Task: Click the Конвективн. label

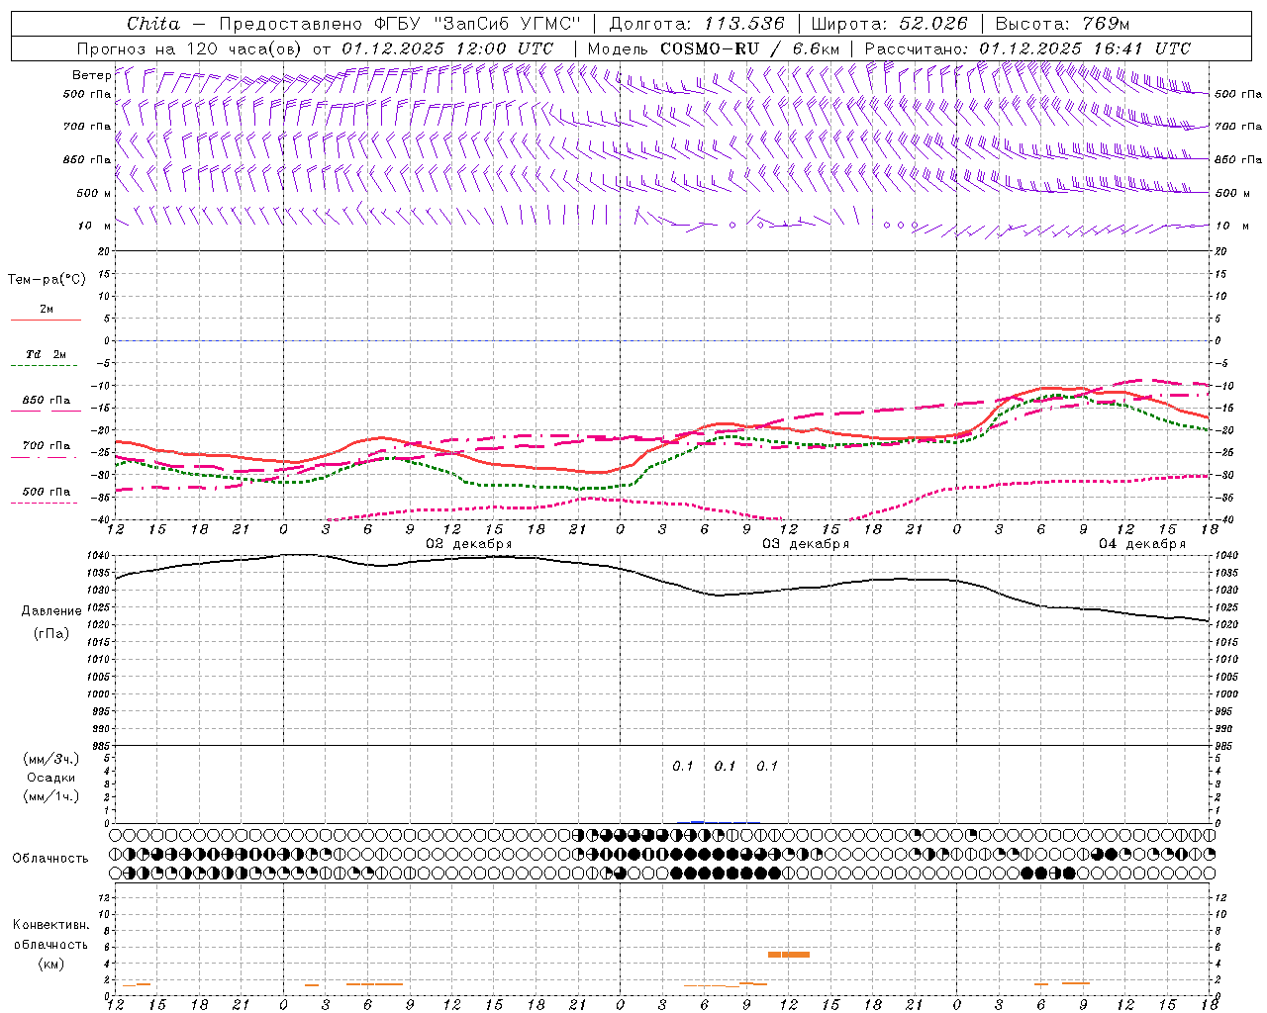Action: click(x=51, y=925)
